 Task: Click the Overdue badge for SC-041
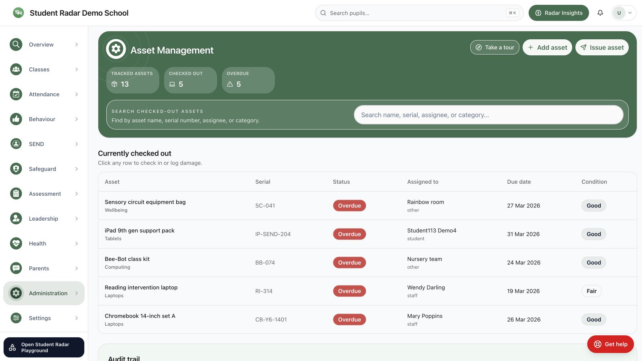point(349,206)
